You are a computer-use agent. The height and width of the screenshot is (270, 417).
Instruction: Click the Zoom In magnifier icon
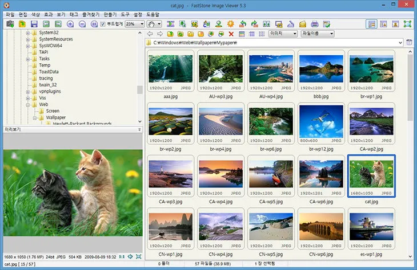(70, 24)
